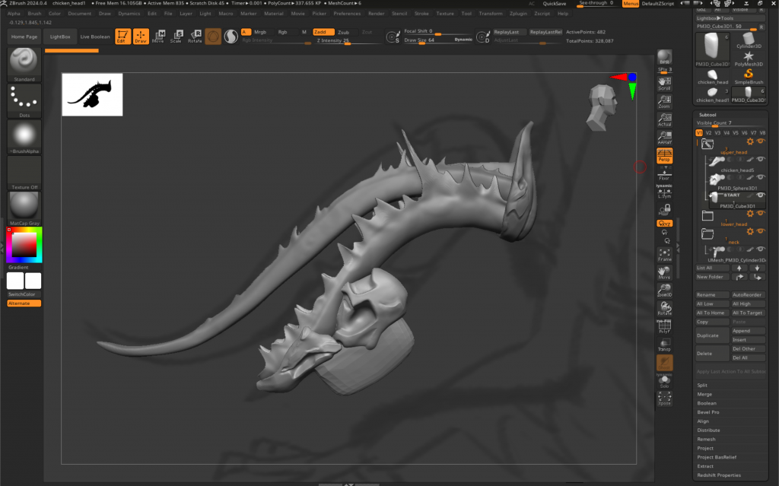This screenshot has width=779, height=486.
Task: Toggle Solo mode
Action: coord(664,381)
